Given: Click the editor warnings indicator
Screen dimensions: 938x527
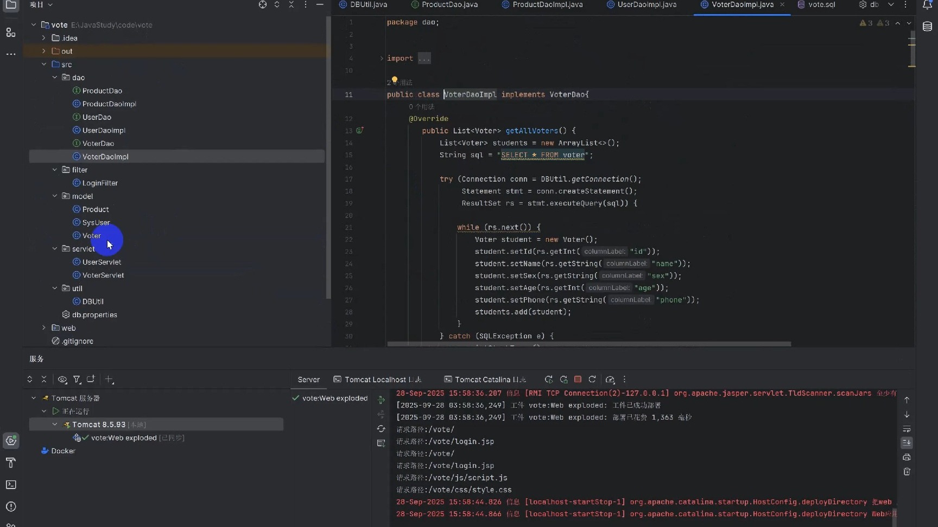Looking at the screenshot, I should tap(874, 23).
